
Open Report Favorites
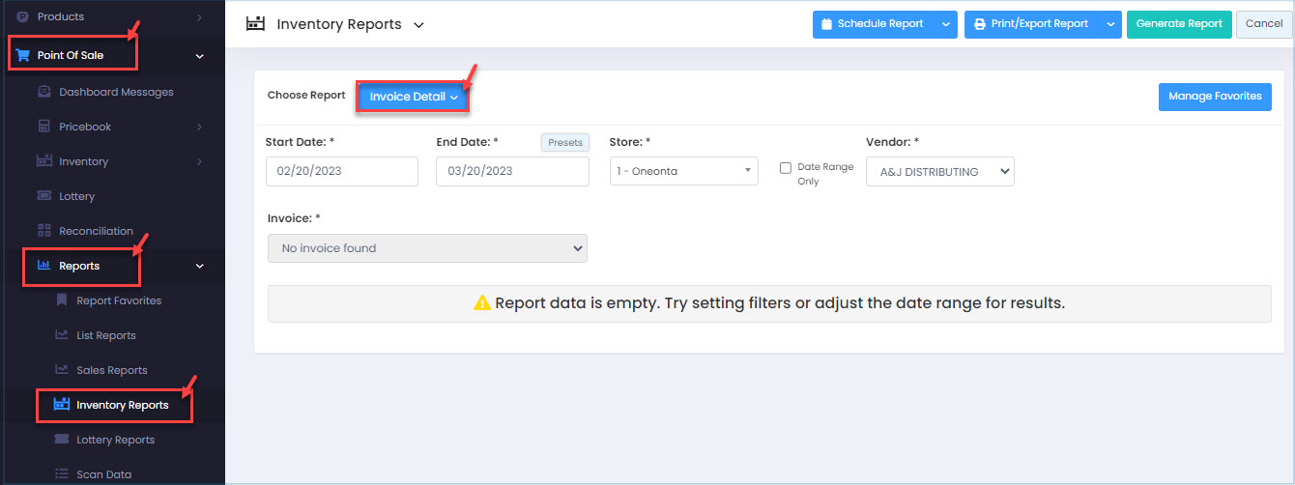[119, 300]
